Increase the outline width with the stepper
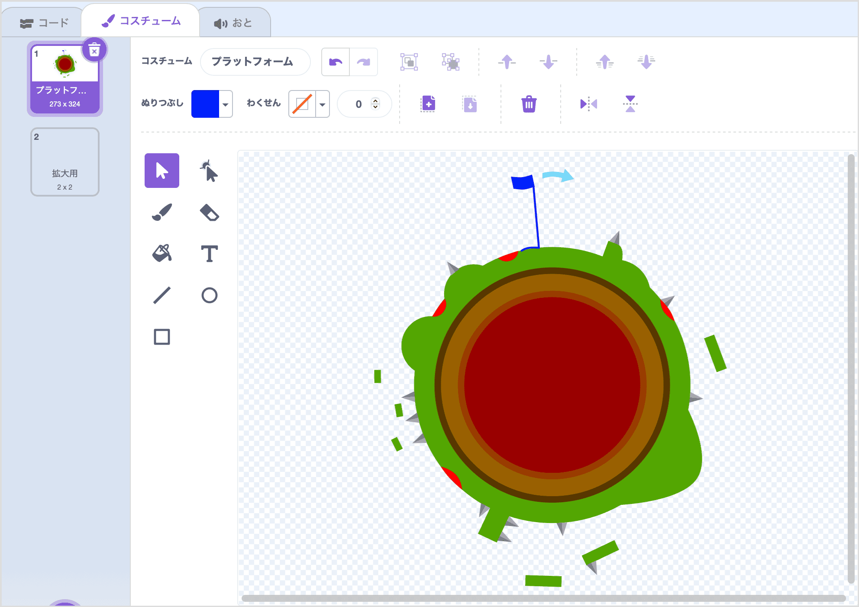Viewport: 859px width, 607px height. point(376,100)
